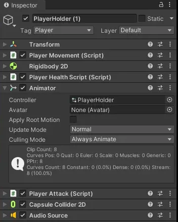Viewport: 178px width, 222px height.
Task: Open the Inspector tab's three-dot menu
Action: click(170, 4)
